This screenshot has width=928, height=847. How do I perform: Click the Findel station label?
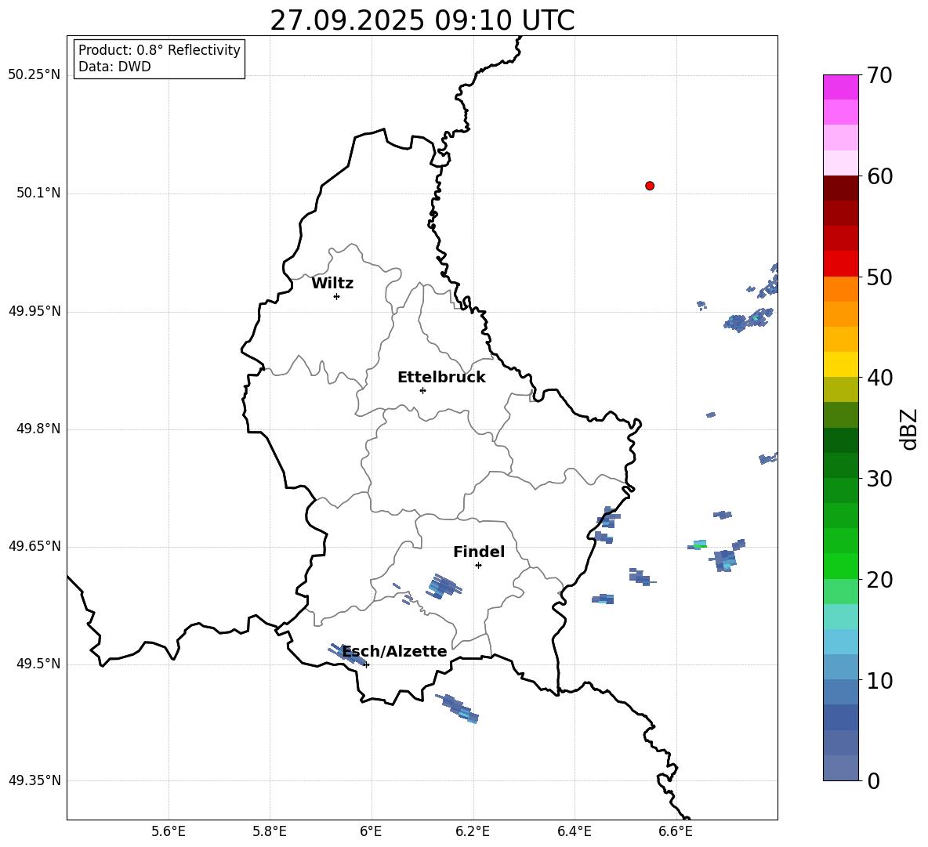[x=479, y=552]
